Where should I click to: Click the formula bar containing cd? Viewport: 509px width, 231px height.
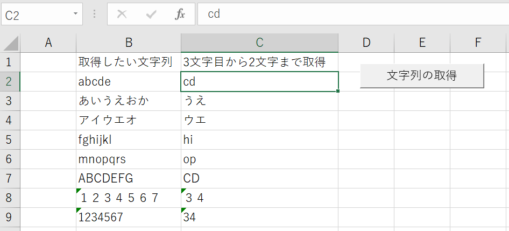click(x=350, y=15)
